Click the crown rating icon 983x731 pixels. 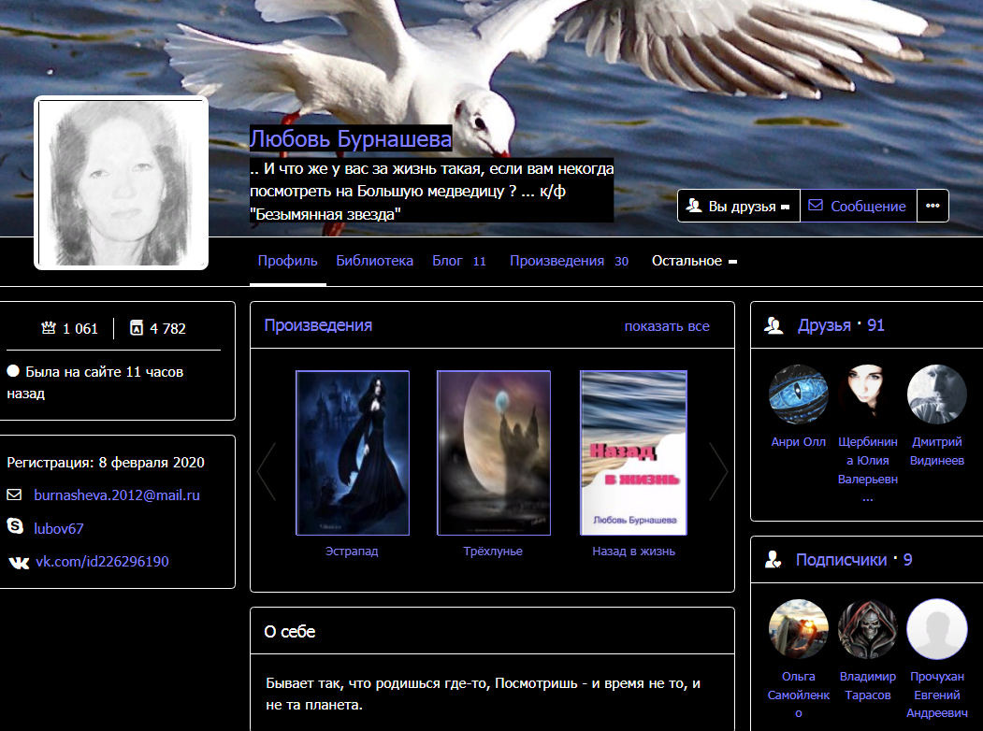coord(49,328)
